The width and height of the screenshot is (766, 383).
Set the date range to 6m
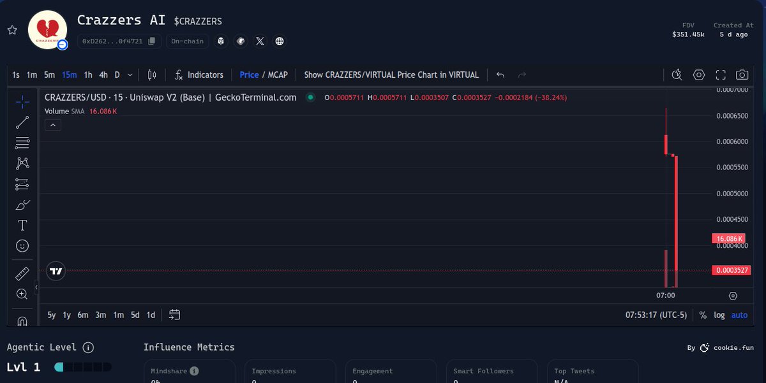click(83, 315)
